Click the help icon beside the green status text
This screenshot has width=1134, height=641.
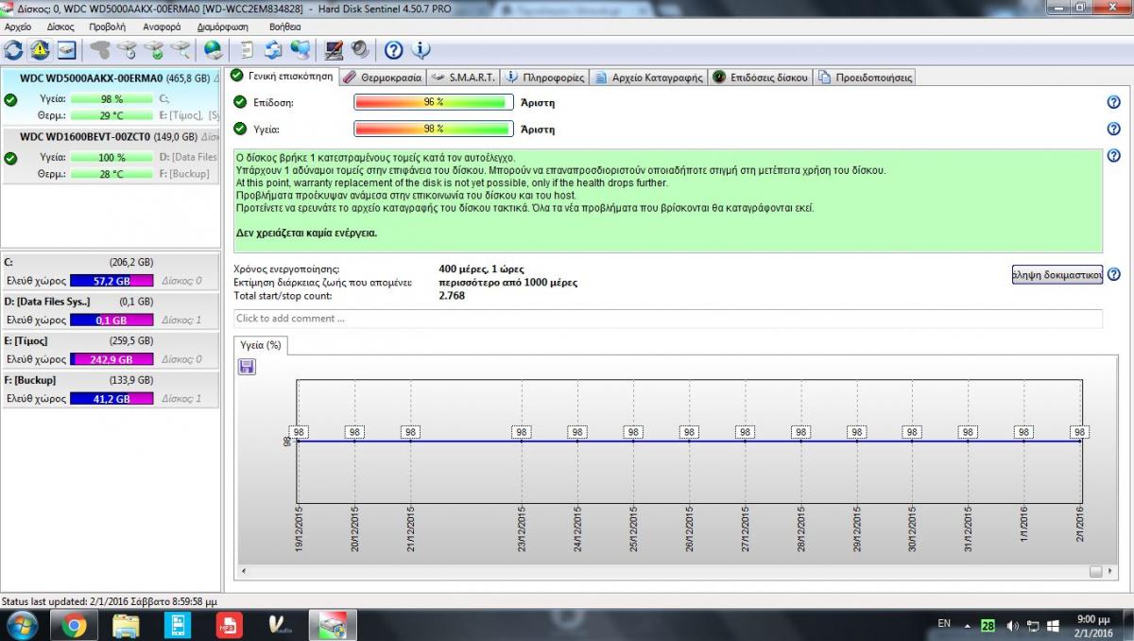click(x=1113, y=156)
